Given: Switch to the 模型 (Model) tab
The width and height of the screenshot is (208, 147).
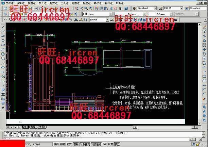Looking at the screenshot, I should [26, 127].
